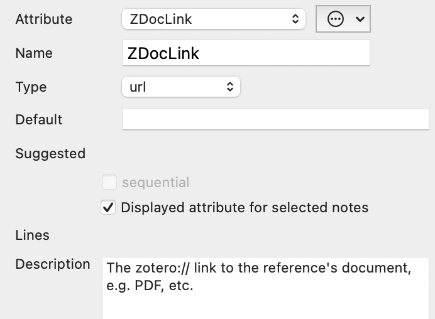Click the up-down arrows on the Attribute popup

296,19
